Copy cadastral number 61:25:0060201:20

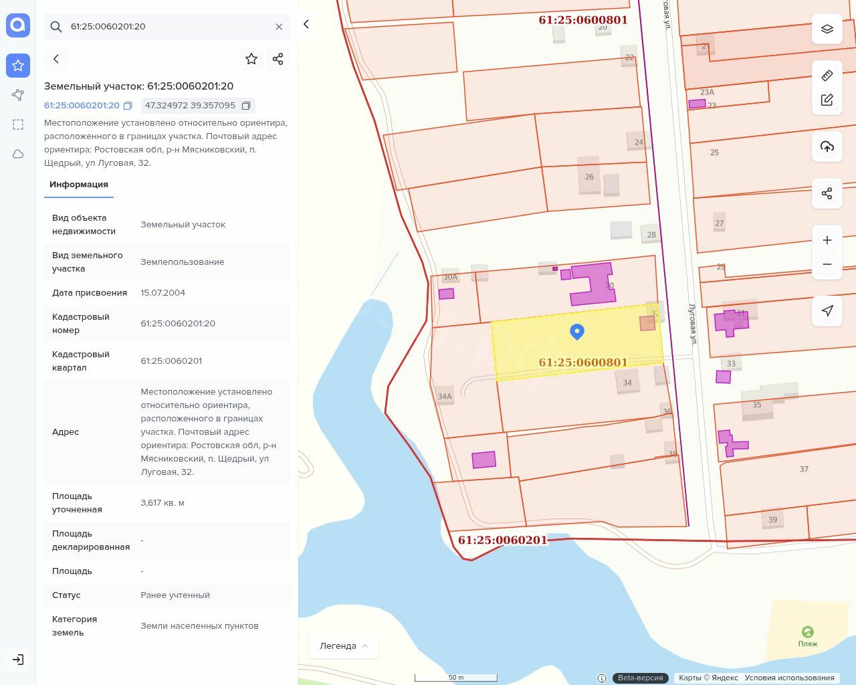point(128,106)
